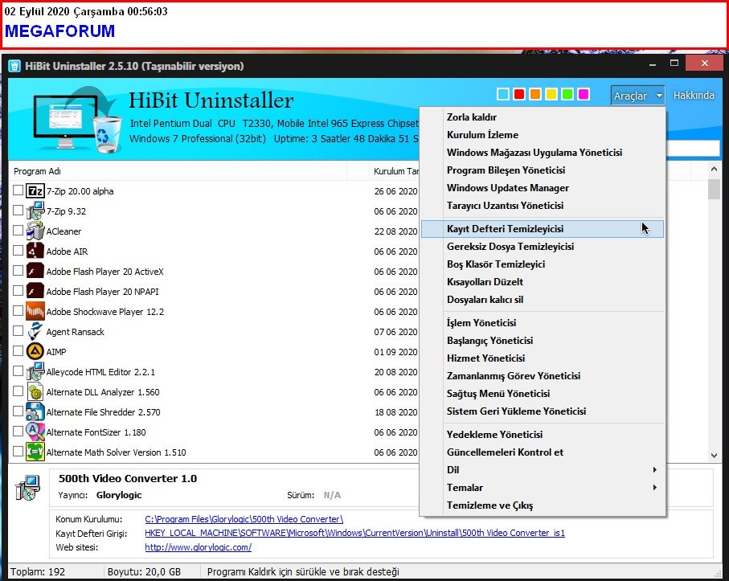Click the Alleycode HTML Editor icon
Screen dimensions: 729x581
point(35,372)
